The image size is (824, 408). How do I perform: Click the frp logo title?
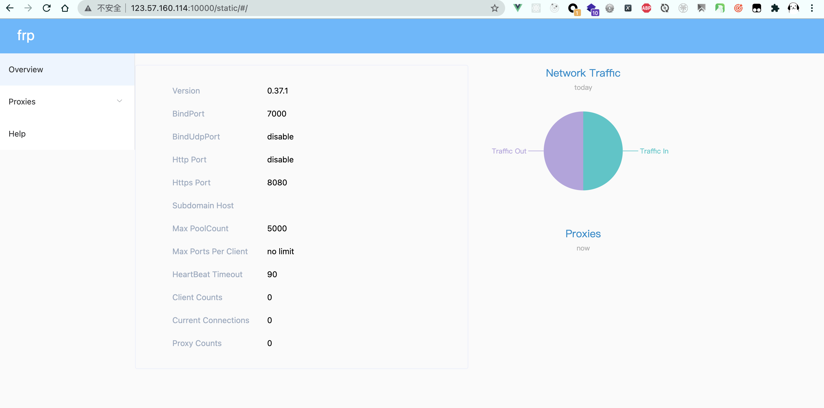pos(26,36)
